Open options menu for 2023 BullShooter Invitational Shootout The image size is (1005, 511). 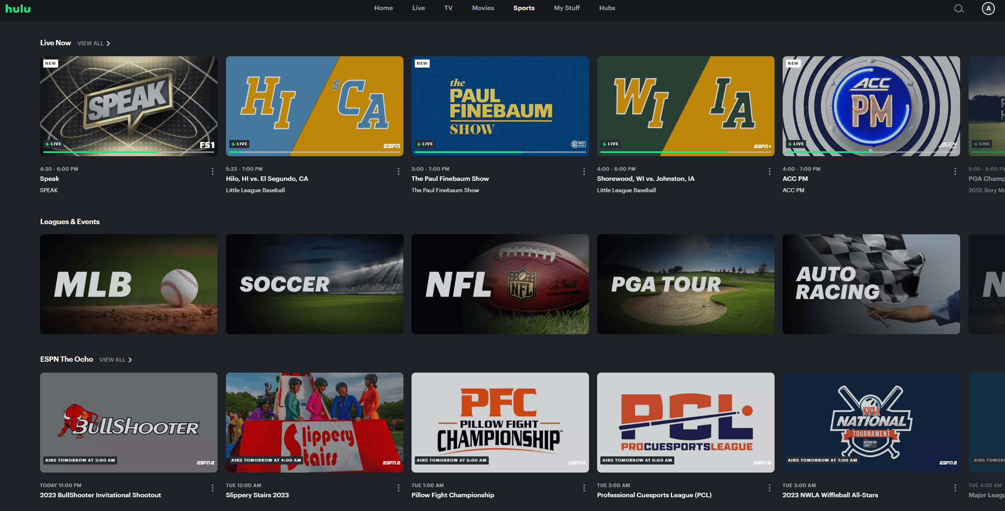213,488
